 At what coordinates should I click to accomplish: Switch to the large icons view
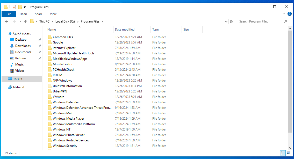click(289, 153)
